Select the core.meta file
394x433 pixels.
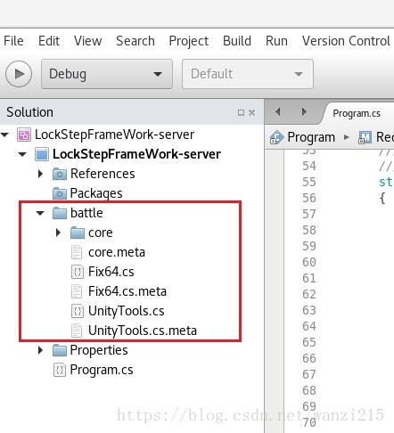117,252
